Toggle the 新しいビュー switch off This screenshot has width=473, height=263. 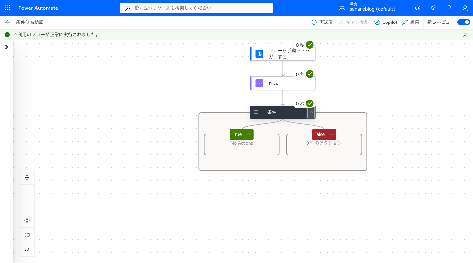[x=464, y=22]
